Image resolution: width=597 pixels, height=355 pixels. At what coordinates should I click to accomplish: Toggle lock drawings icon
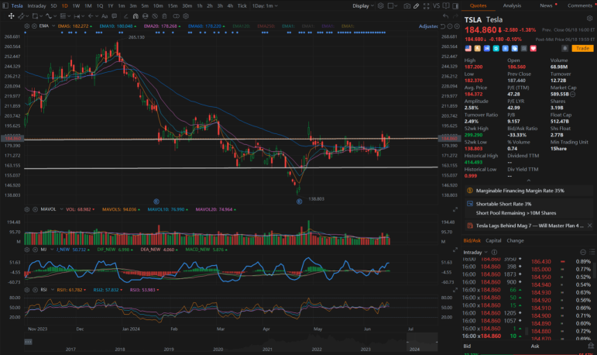click(x=145, y=16)
